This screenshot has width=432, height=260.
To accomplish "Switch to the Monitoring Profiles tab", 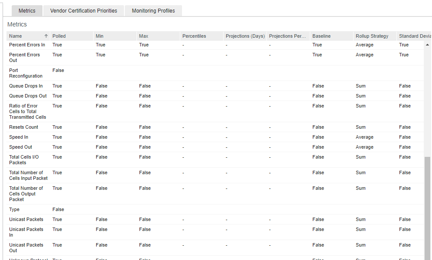I will [x=153, y=10].
